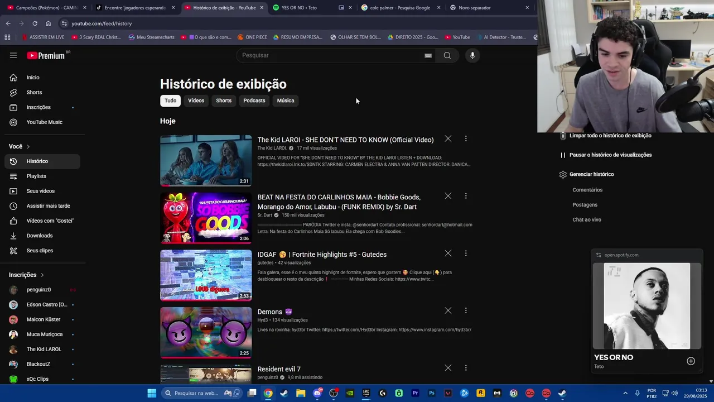
Task: Expand the Você section
Action: (x=20, y=146)
